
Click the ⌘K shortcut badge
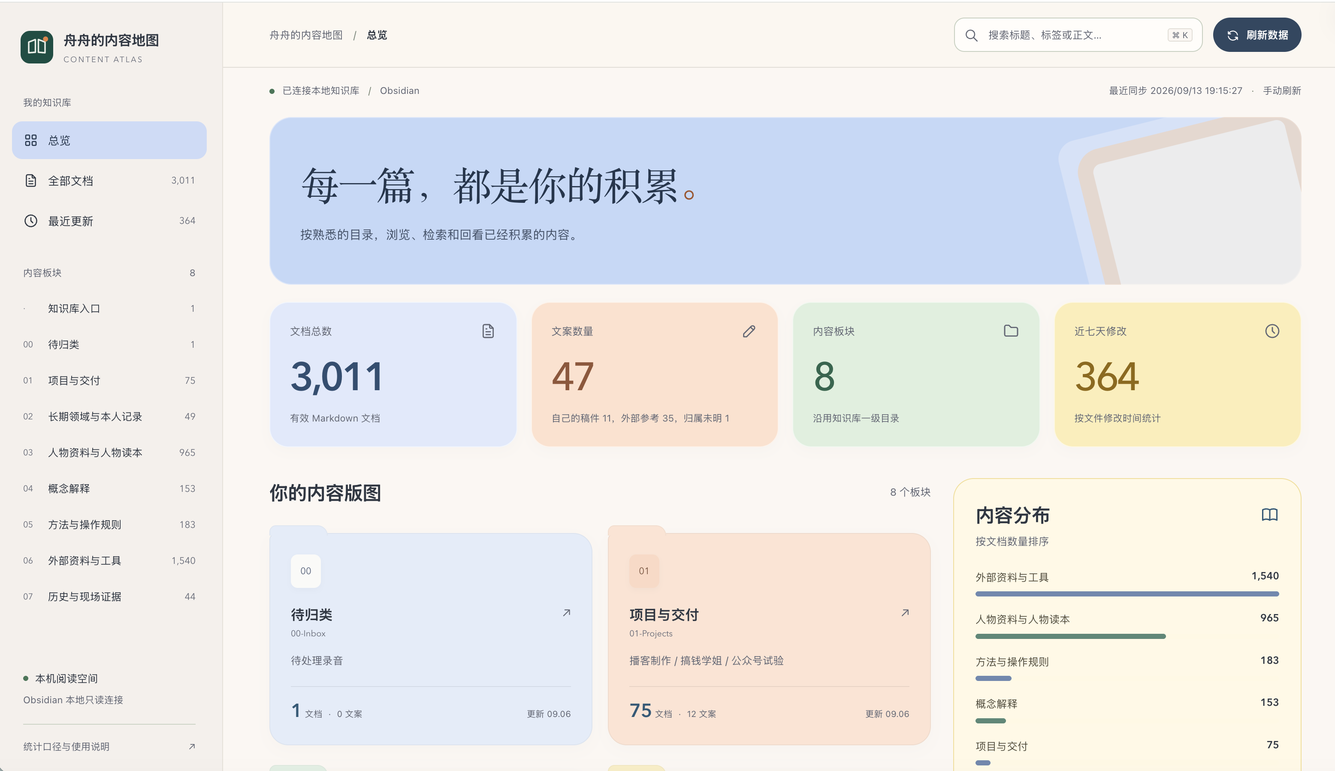pos(1180,36)
